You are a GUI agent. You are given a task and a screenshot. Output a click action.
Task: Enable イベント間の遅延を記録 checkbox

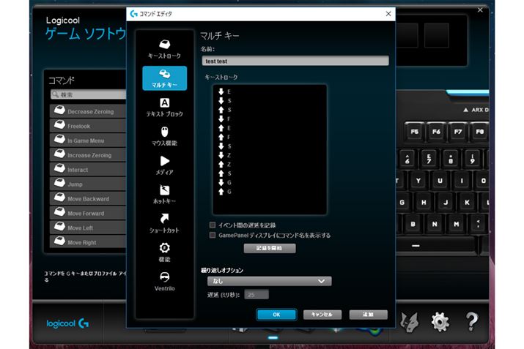click(x=213, y=225)
